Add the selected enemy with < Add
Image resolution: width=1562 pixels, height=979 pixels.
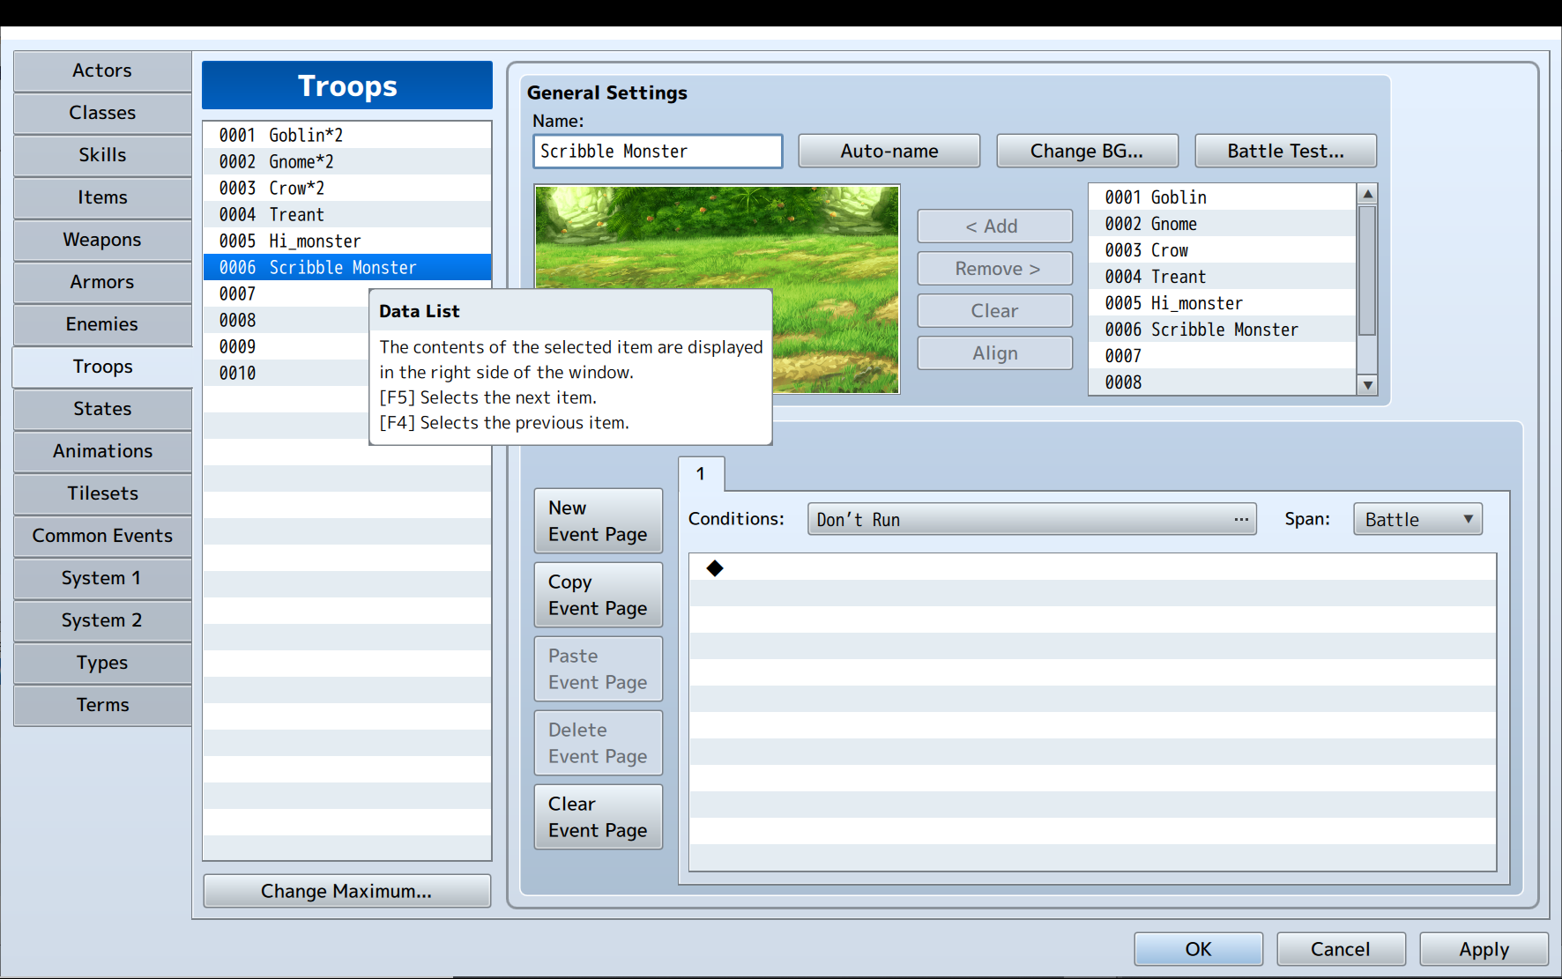(994, 226)
